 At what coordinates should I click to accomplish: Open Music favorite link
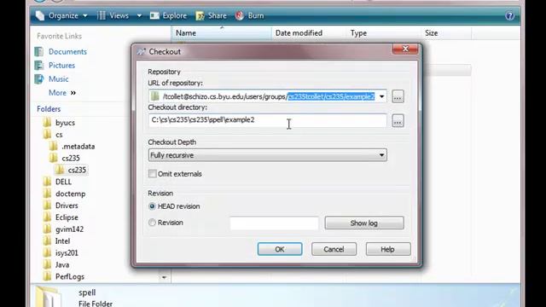click(x=59, y=79)
